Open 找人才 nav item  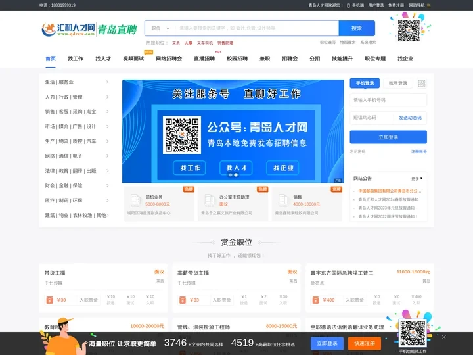click(103, 59)
